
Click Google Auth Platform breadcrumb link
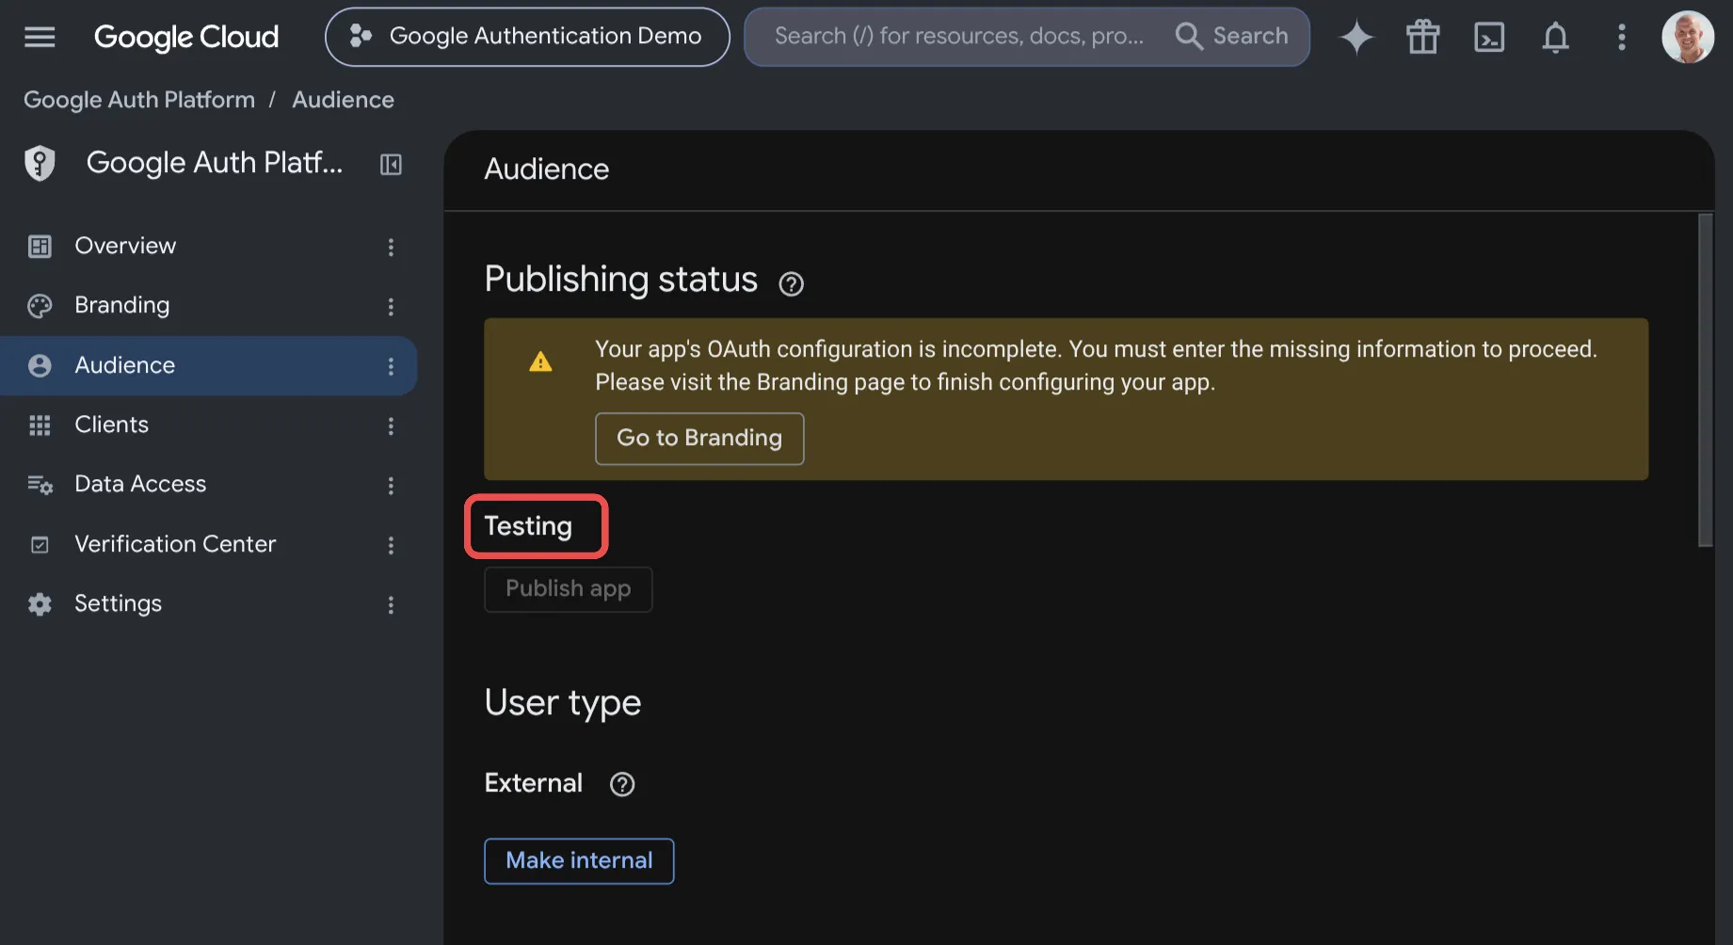[139, 100]
